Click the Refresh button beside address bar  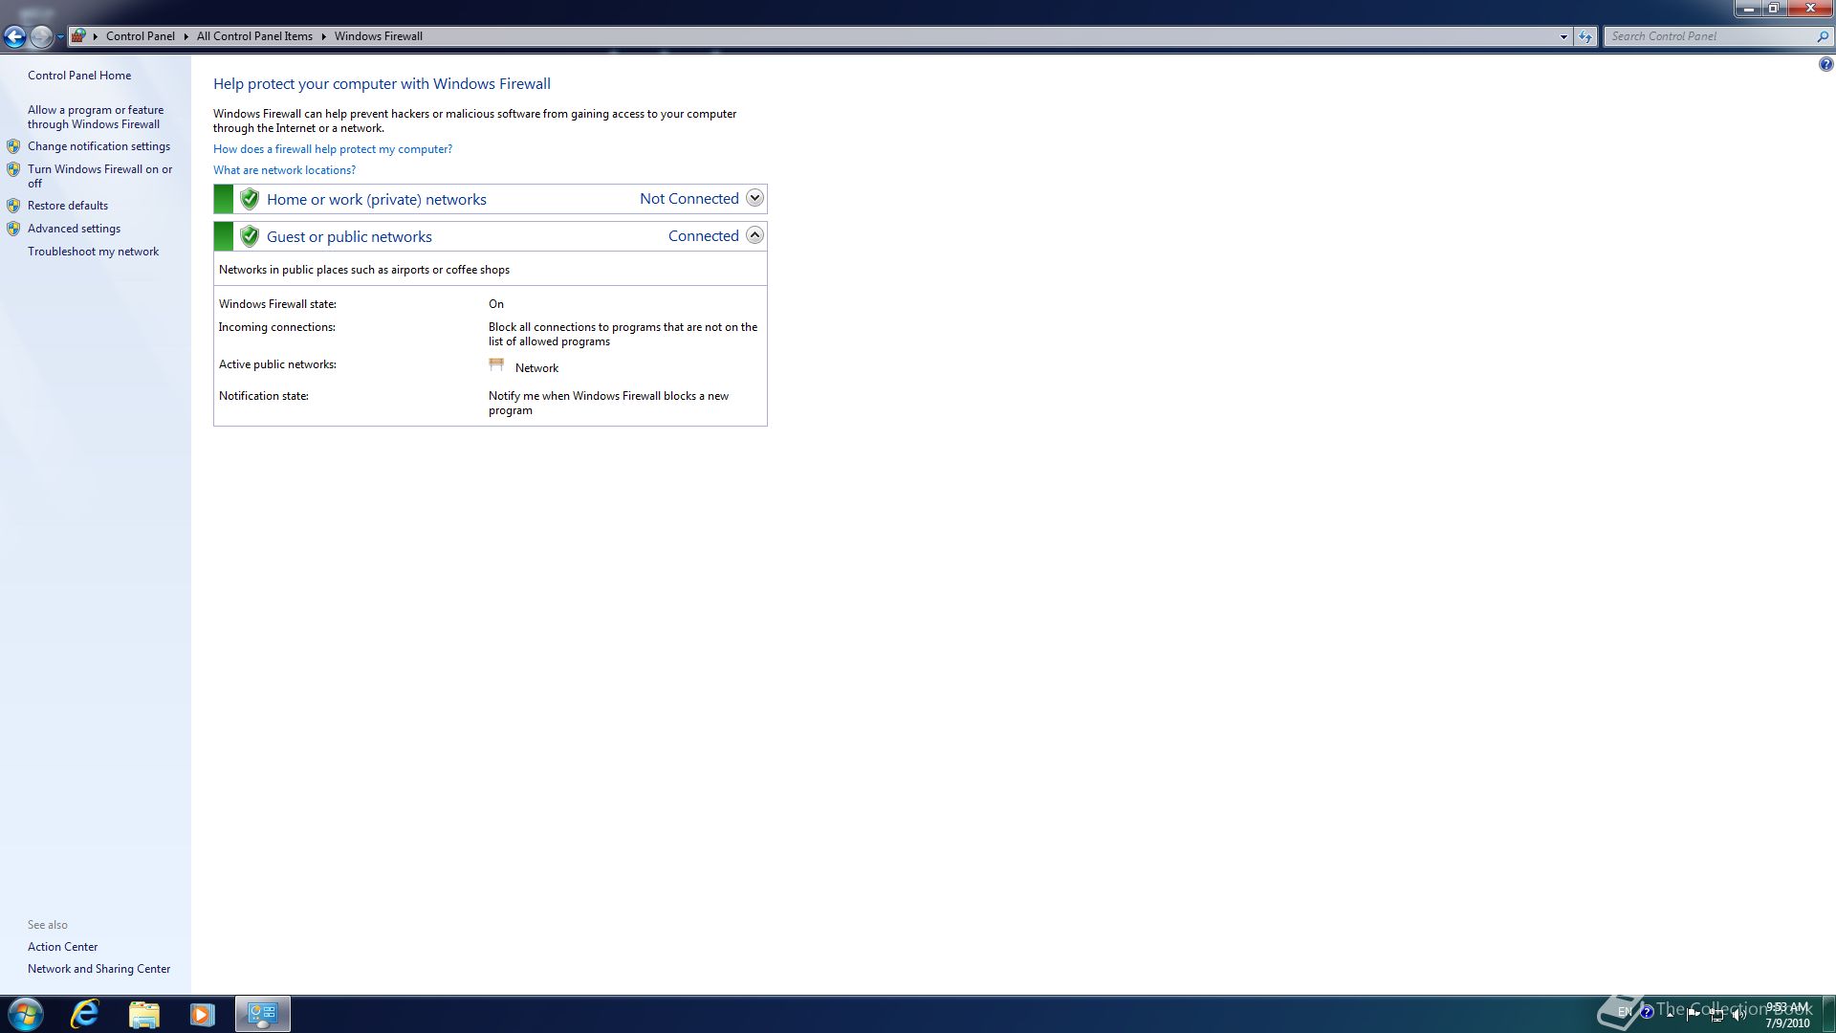1585,36
